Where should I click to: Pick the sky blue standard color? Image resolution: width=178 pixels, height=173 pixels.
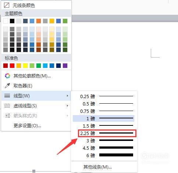45,66
